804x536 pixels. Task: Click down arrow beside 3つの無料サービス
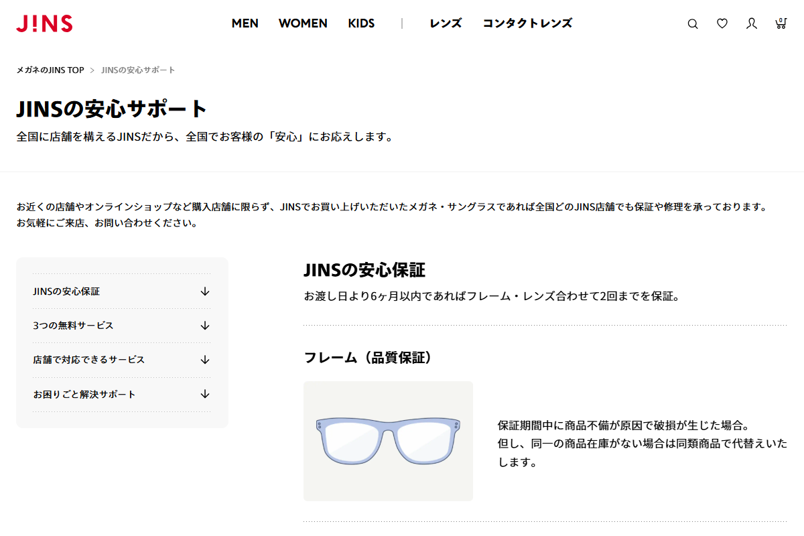(x=205, y=326)
